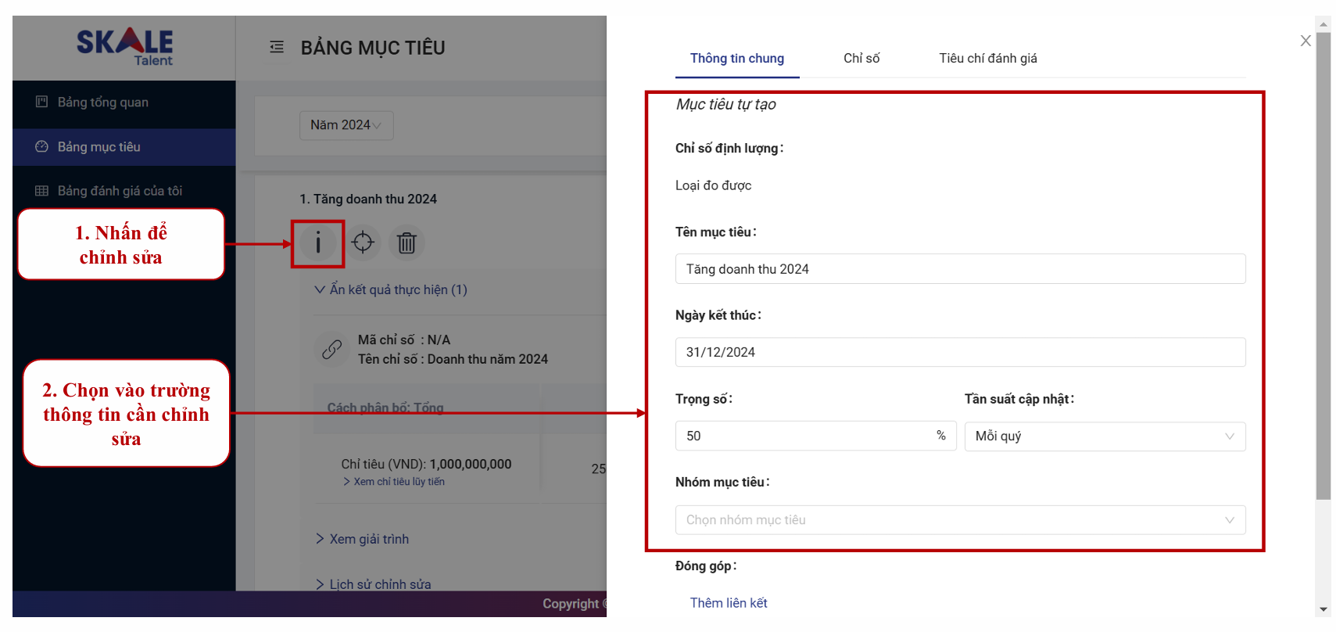Click the link icon beside Mã chỉ số
This screenshot has height=632, width=1336.
point(331,349)
